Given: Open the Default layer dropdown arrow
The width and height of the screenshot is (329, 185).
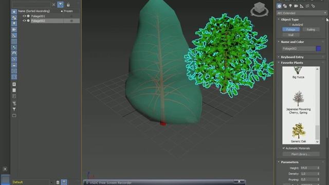Looking at the screenshot, I should (x=51, y=182).
